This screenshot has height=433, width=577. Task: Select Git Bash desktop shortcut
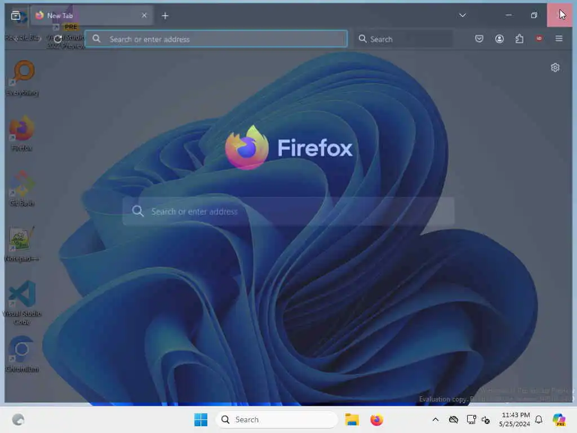coord(22,188)
